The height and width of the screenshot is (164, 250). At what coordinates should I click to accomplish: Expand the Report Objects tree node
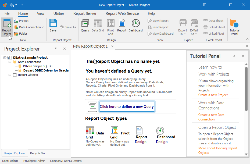(9, 75)
